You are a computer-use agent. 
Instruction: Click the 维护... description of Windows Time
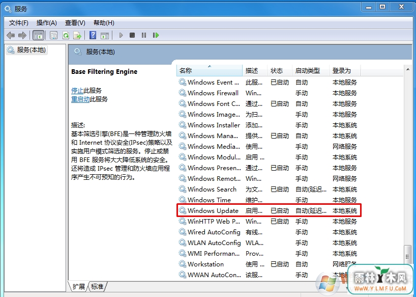[x=254, y=200]
